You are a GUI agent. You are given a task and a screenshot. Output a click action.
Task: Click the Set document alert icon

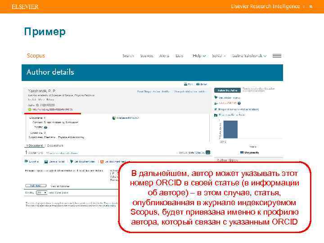[x=72, y=162]
